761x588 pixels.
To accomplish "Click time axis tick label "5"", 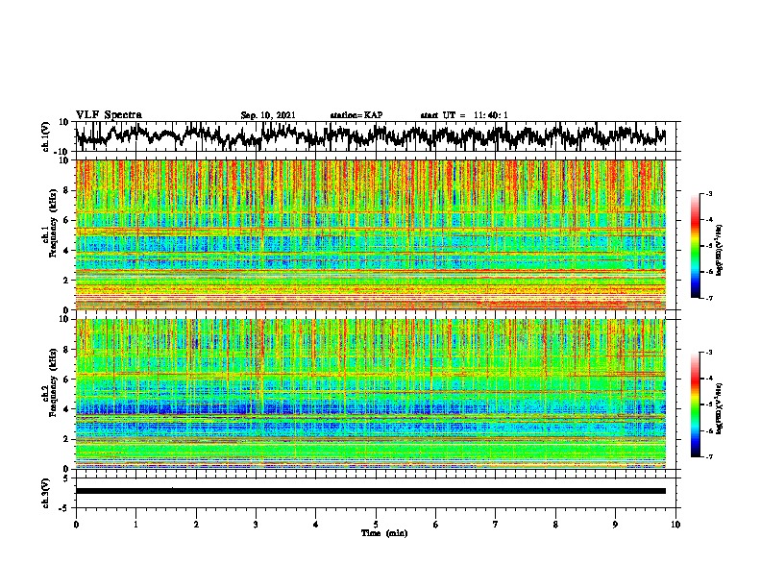I will (x=376, y=525).
